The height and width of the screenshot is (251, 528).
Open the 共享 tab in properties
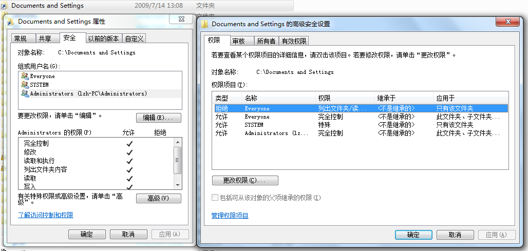coord(45,38)
